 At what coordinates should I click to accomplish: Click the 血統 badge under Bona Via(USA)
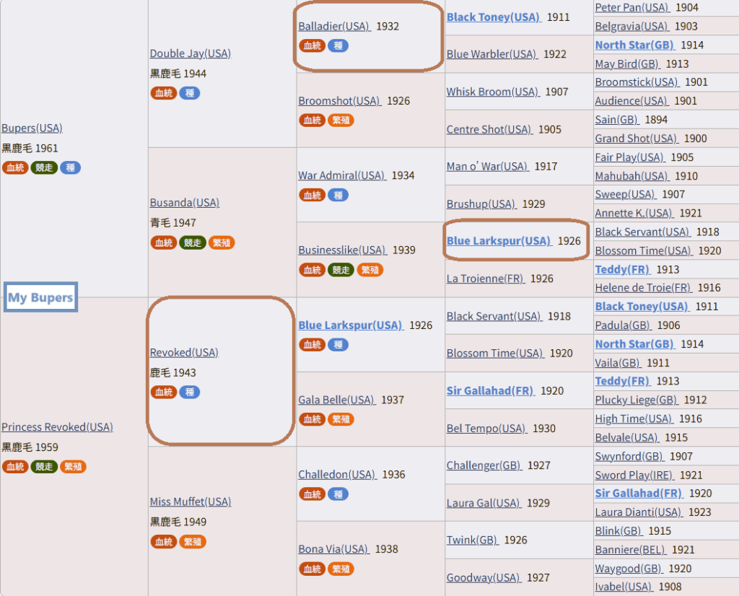[x=312, y=569]
